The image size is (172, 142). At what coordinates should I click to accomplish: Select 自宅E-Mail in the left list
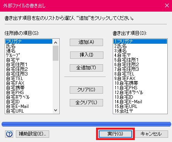coord(29,106)
